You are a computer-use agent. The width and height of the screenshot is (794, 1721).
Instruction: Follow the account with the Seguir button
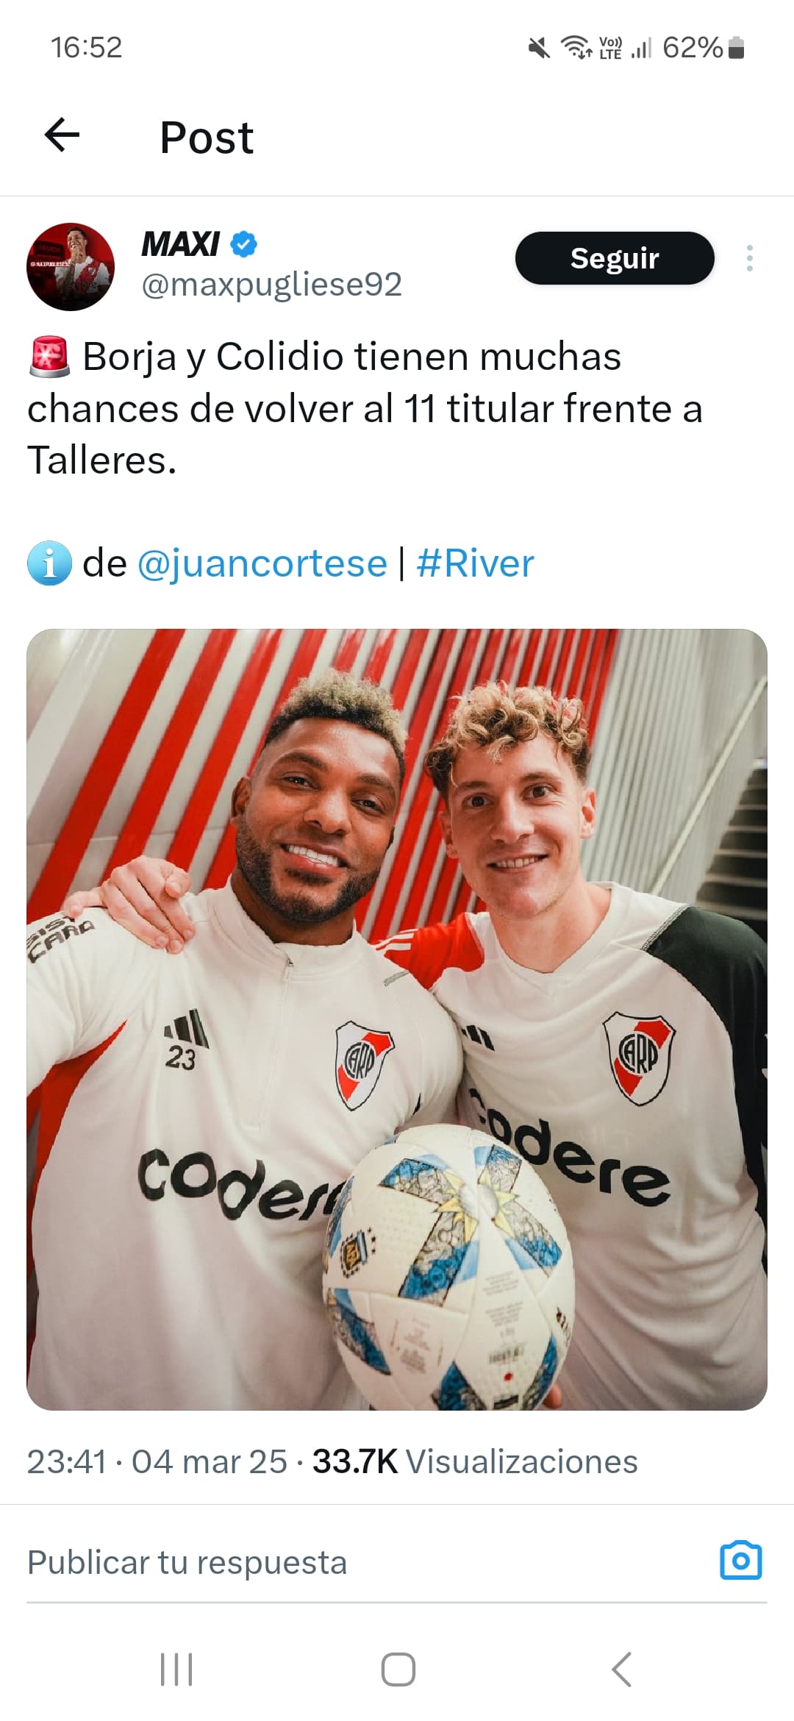coord(615,258)
